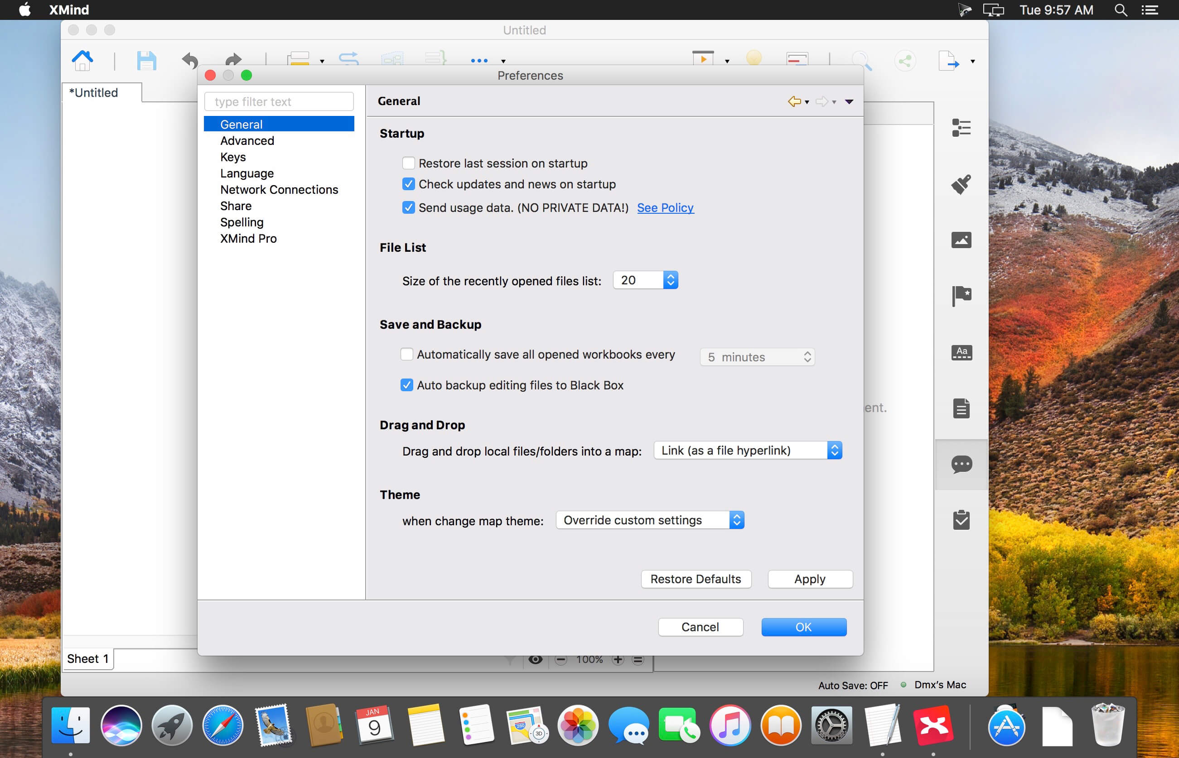The image size is (1179, 758).
Task: Expand the presentation icon dropdown arrow
Action: [x=727, y=62]
